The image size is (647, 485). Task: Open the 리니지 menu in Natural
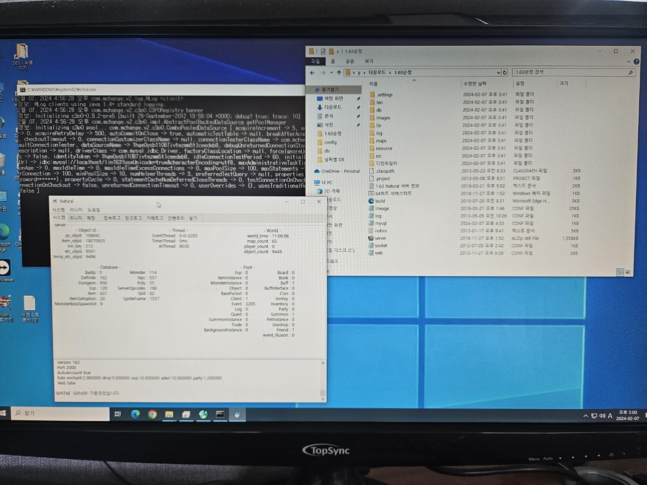tap(76, 210)
